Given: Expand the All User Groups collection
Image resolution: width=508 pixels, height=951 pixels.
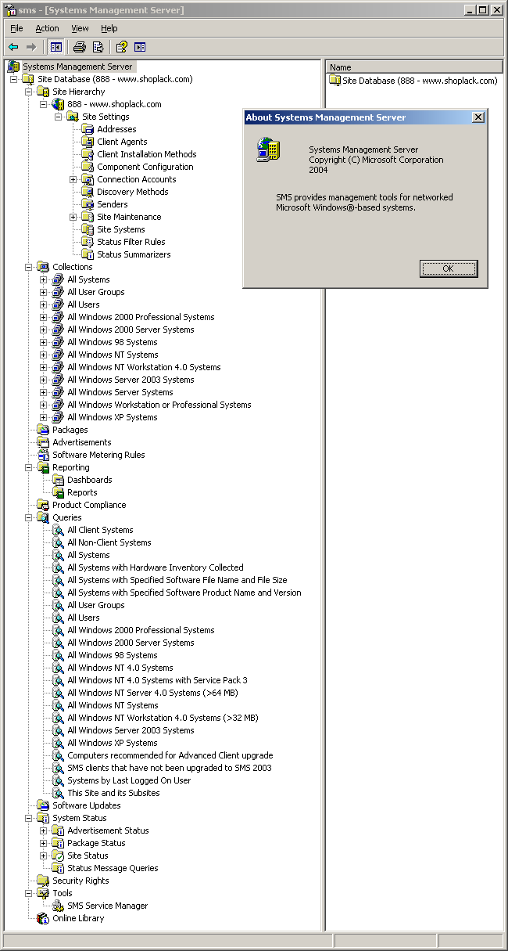Looking at the screenshot, I should pyautogui.click(x=44, y=292).
